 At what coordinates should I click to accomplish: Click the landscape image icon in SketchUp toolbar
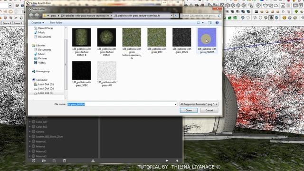point(256,12)
